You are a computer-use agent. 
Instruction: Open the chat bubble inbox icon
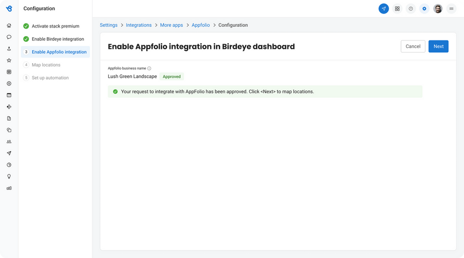click(x=9, y=37)
